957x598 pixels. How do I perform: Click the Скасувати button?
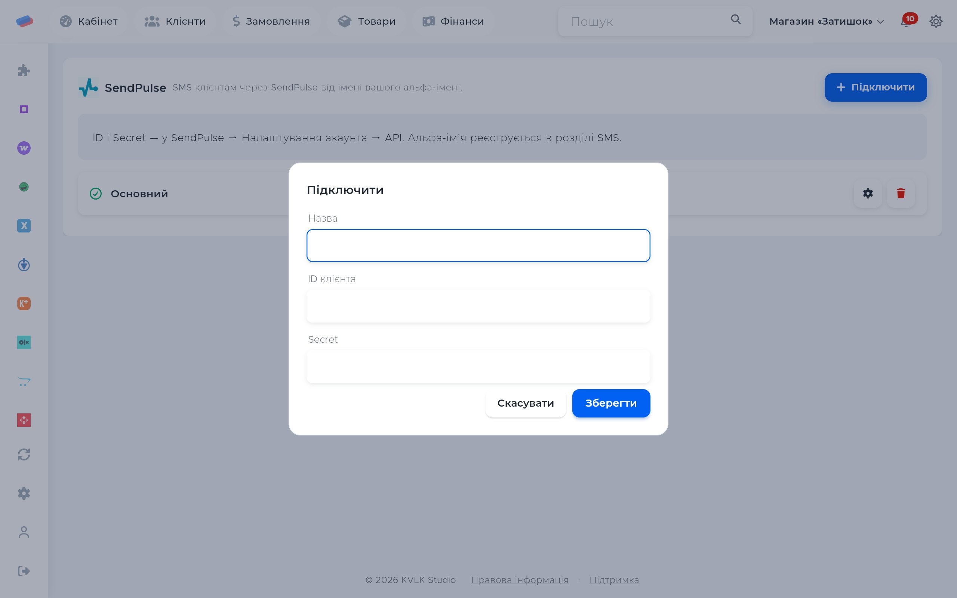526,403
